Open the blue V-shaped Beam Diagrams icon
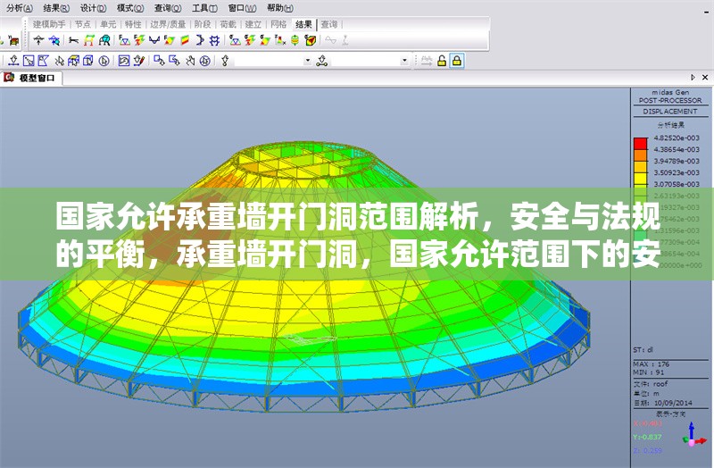This screenshot has height=468, width=714. coord(154,40)
